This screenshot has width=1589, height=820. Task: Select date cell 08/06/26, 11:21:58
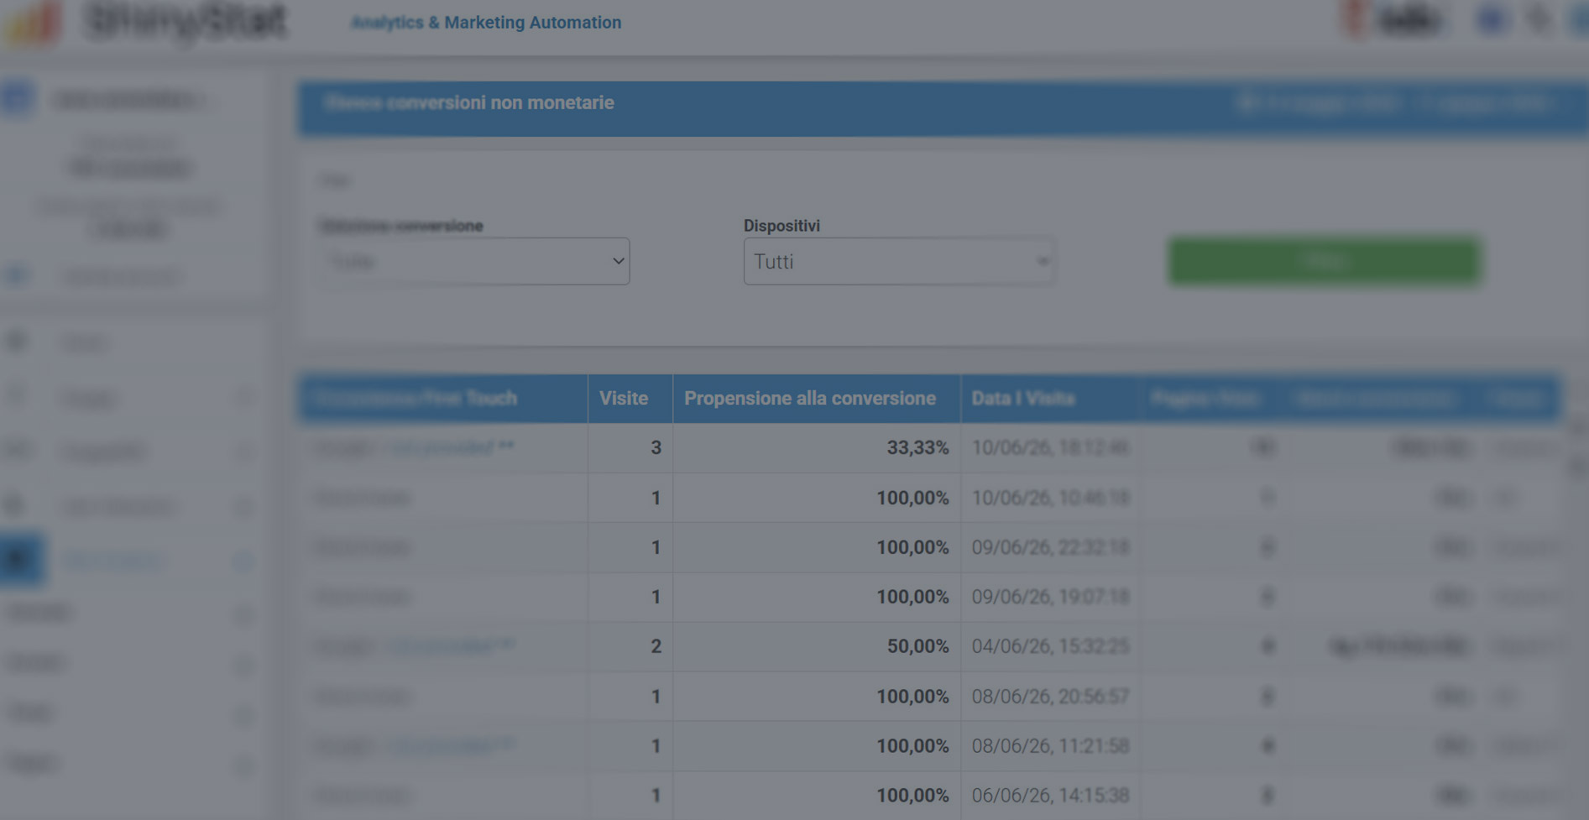1050,746
